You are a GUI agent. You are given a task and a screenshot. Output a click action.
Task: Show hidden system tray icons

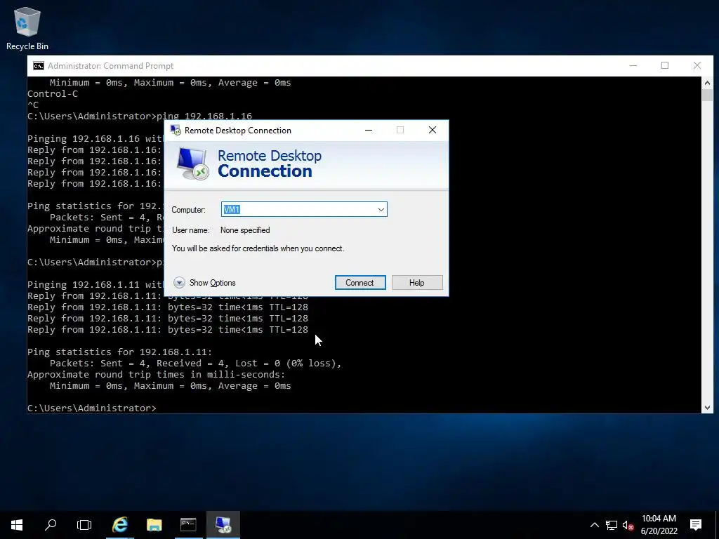594,525
